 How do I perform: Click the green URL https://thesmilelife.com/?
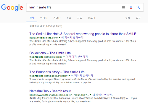pyautogui.click(x=44, y=38)
